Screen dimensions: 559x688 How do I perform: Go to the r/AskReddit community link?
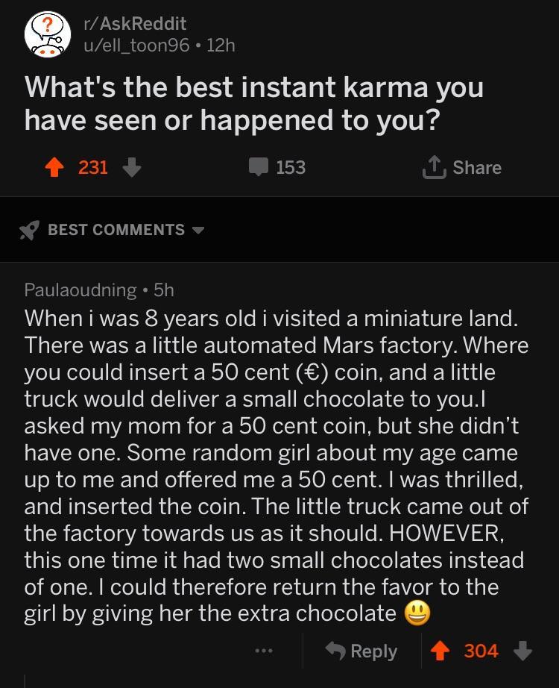[134, 24]
